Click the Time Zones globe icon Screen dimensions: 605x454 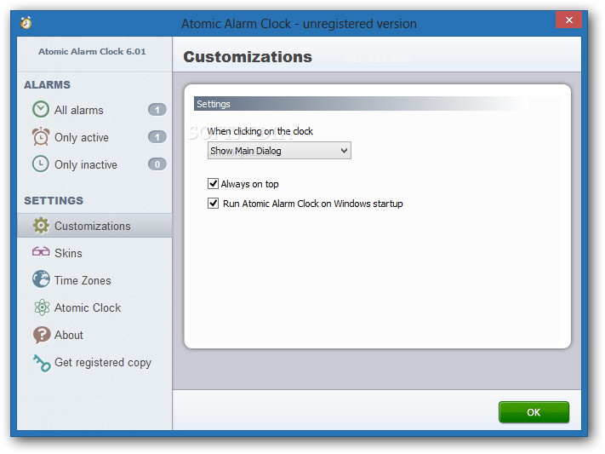pyautogui.click(x=41, y=279)
